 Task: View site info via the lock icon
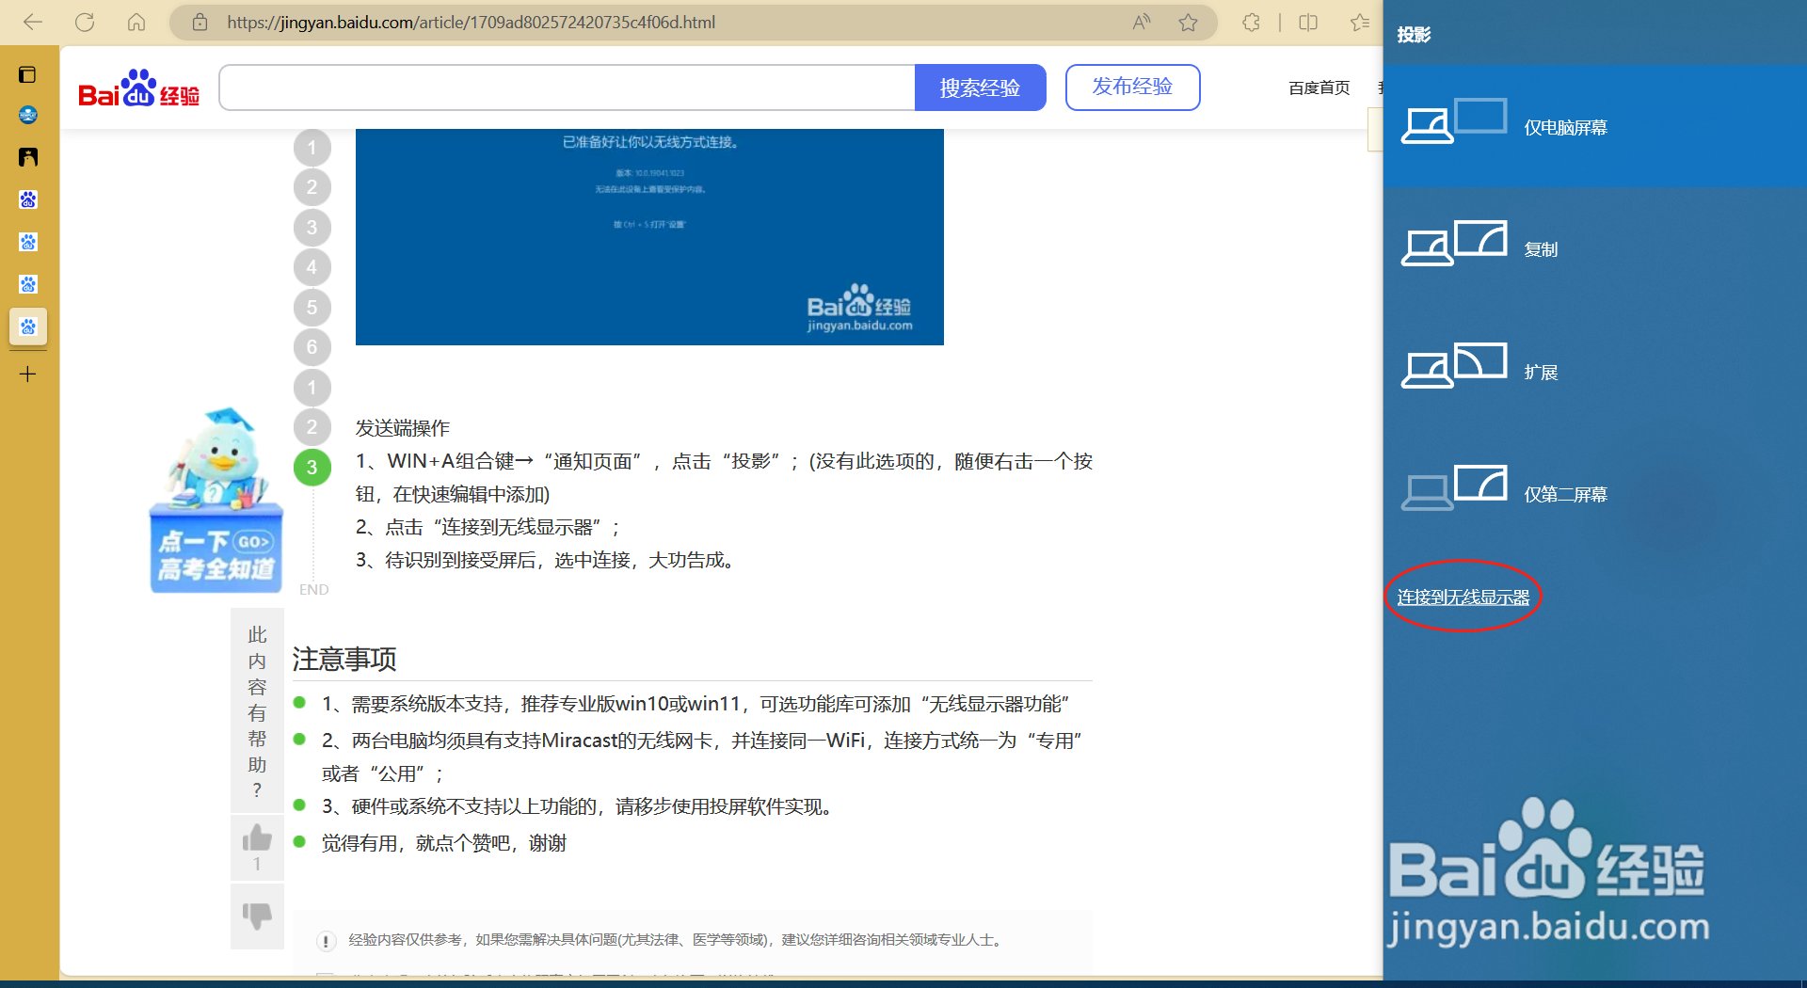[200, 23]
